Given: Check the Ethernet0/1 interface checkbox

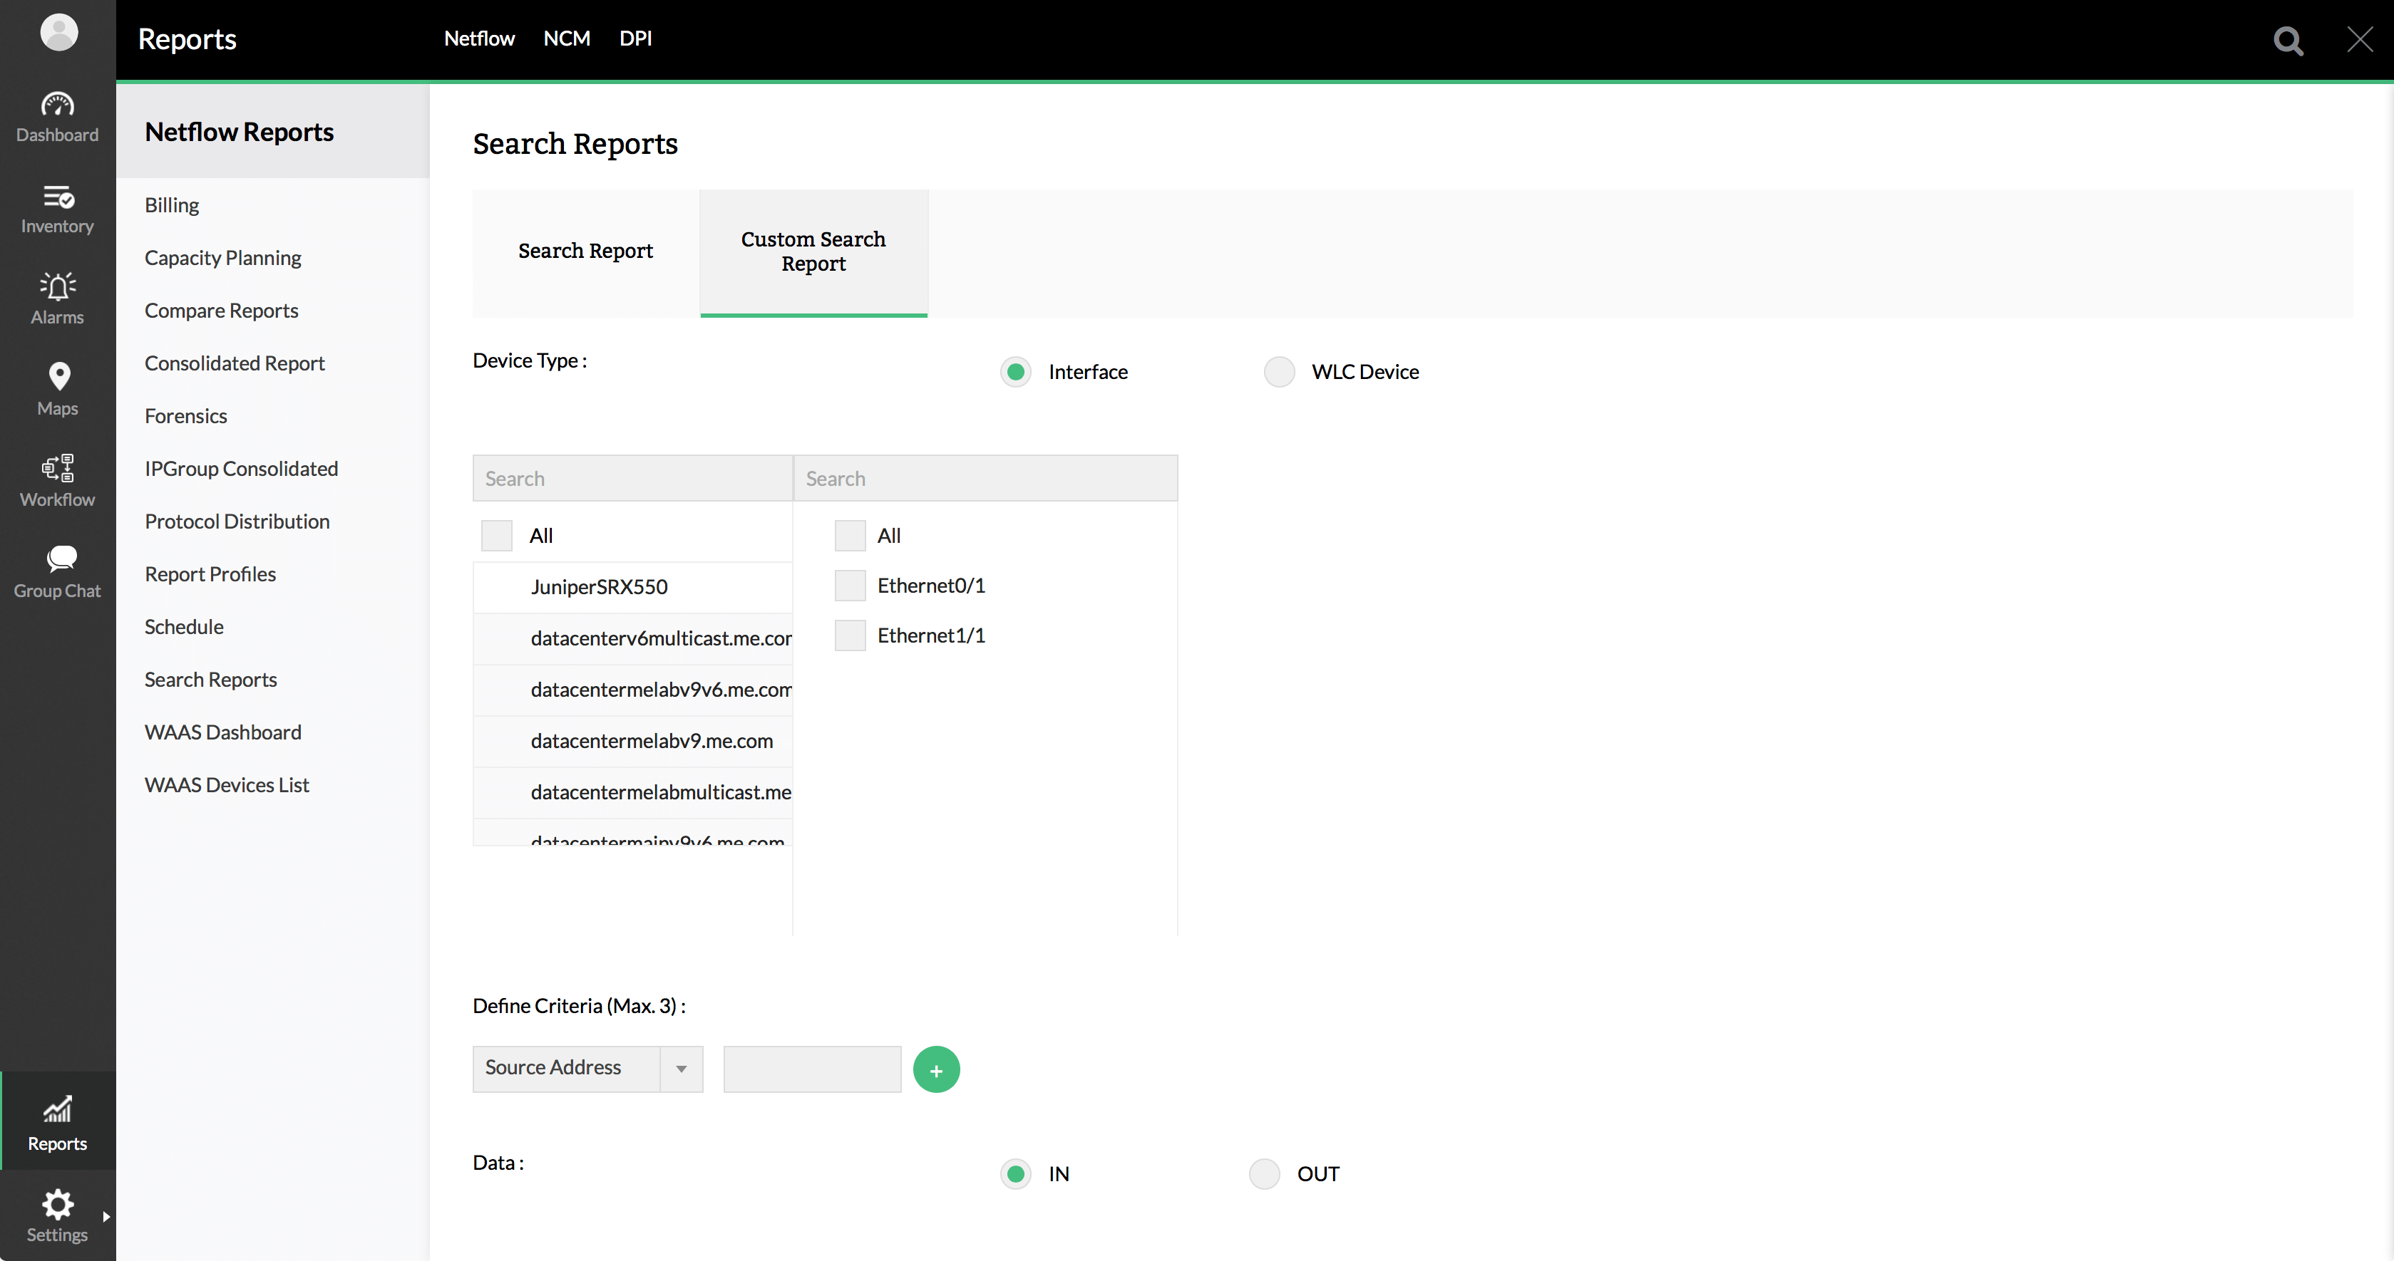Looking at the screenshot, I should (x=849, y=585).
